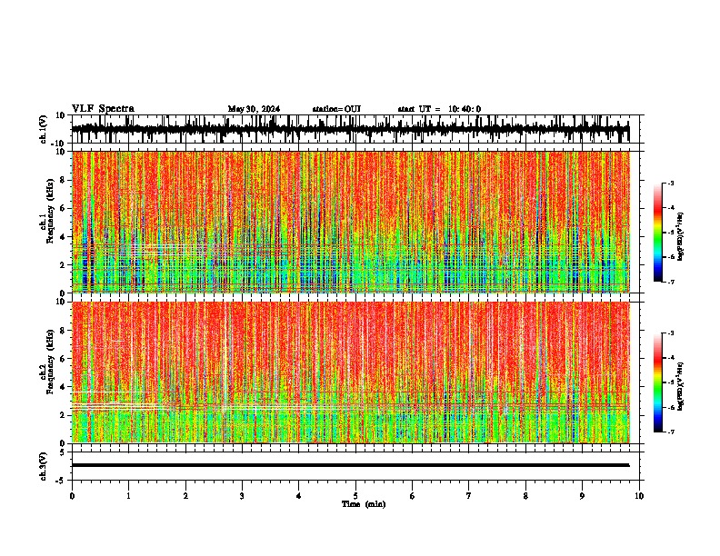
Task: Click the "6" kHz tick on ch.2 spectrogram axis
Action: coord(63,359)
